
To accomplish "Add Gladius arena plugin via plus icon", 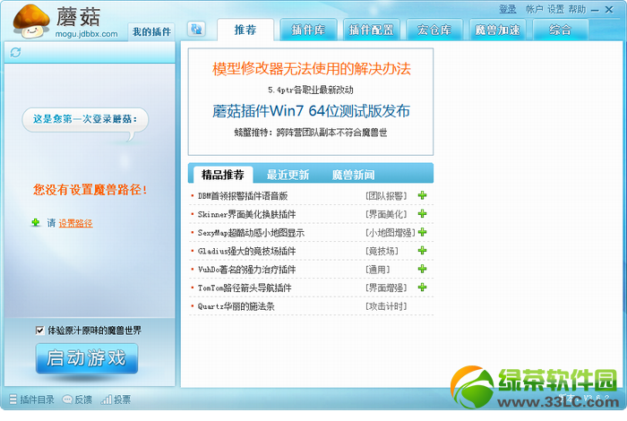I will click(x=422, y=251).
